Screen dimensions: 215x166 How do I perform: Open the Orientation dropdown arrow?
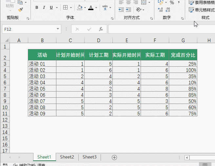pyautogui.click(x=144, y=10)
